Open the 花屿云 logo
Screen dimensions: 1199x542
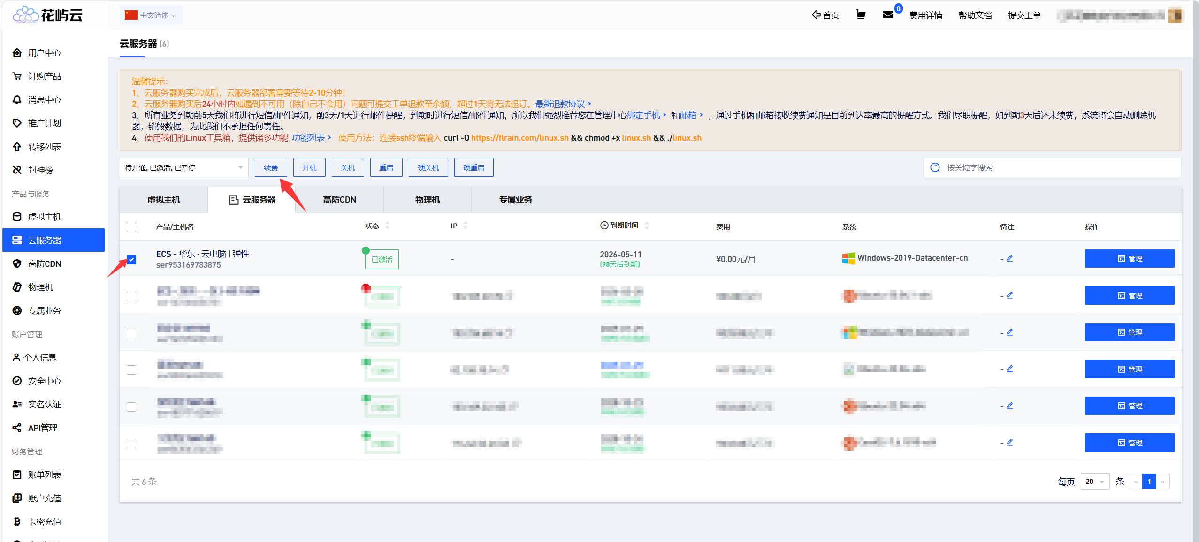[x=48, y=15]
